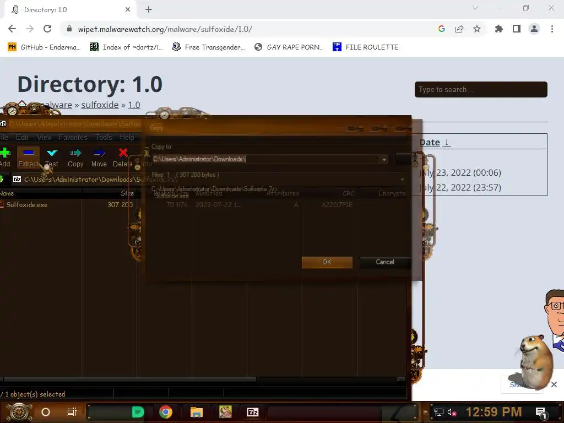Close the Directory: 1.0 tab
Image resolution: width=564 pixels, height=423 pixels.
pyautogui.click(x=128, y=10)
